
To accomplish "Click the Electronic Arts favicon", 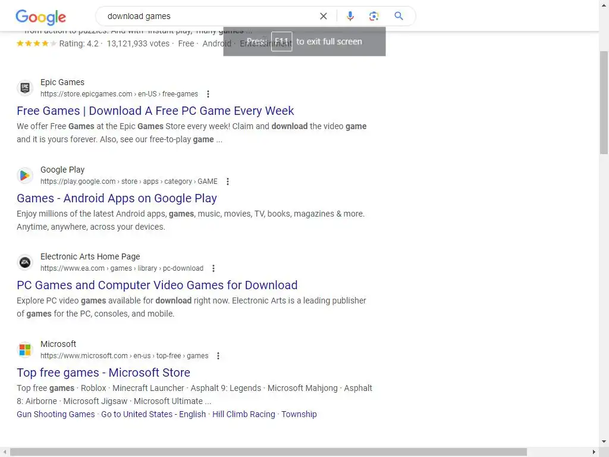I will point(25,262).
